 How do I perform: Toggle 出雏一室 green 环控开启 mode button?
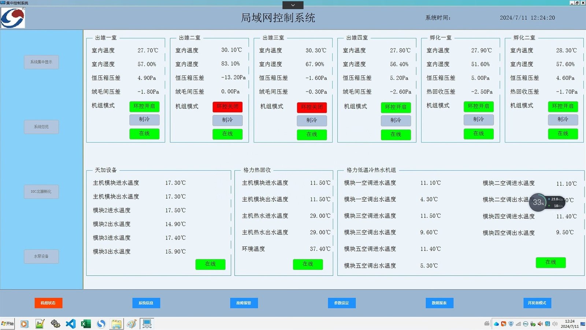tap(144, 106)
